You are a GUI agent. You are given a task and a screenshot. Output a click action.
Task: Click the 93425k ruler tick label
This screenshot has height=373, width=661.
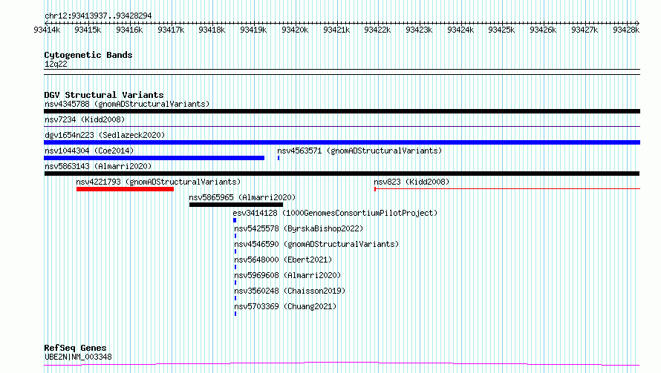click(x=501, y=30)
